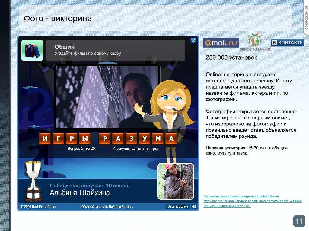The image size is (309, 231).
Task: Click the 'Целевая аудитория' line
Action: (247, 150)
